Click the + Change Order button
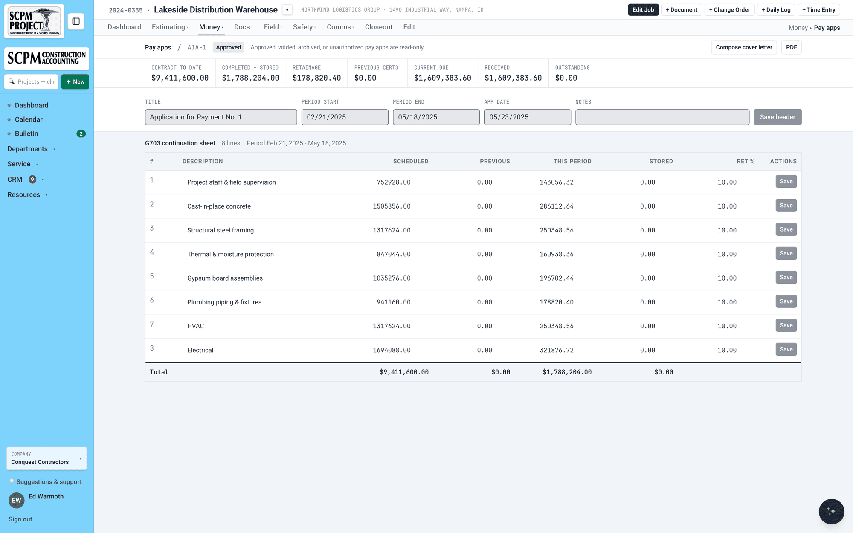 (729, 10)
